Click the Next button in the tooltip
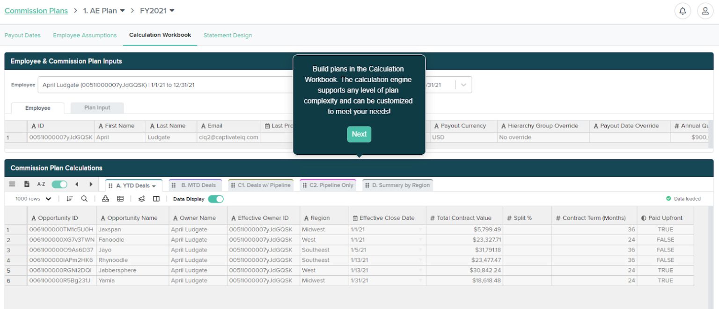Viewport: 719px width, 309px height. [x=359, y=134]
